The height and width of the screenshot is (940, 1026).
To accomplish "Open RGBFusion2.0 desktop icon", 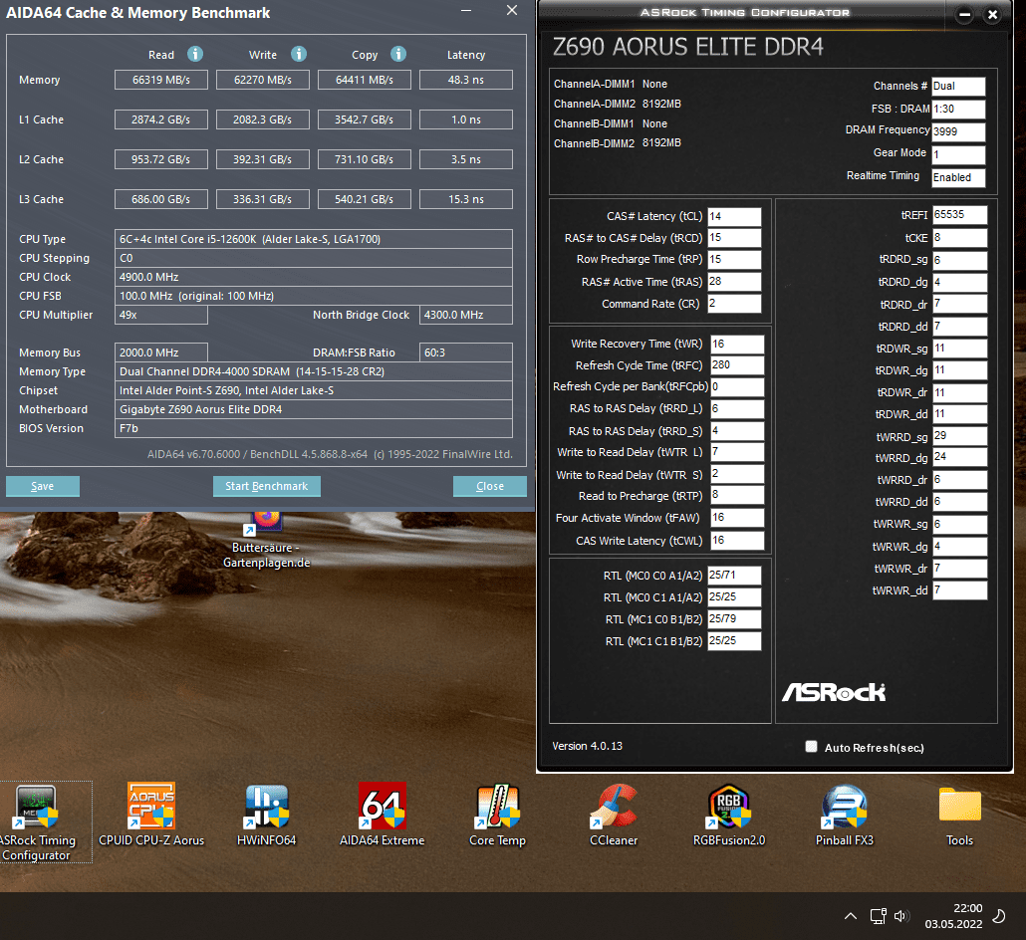I will [x=729, y=816].
